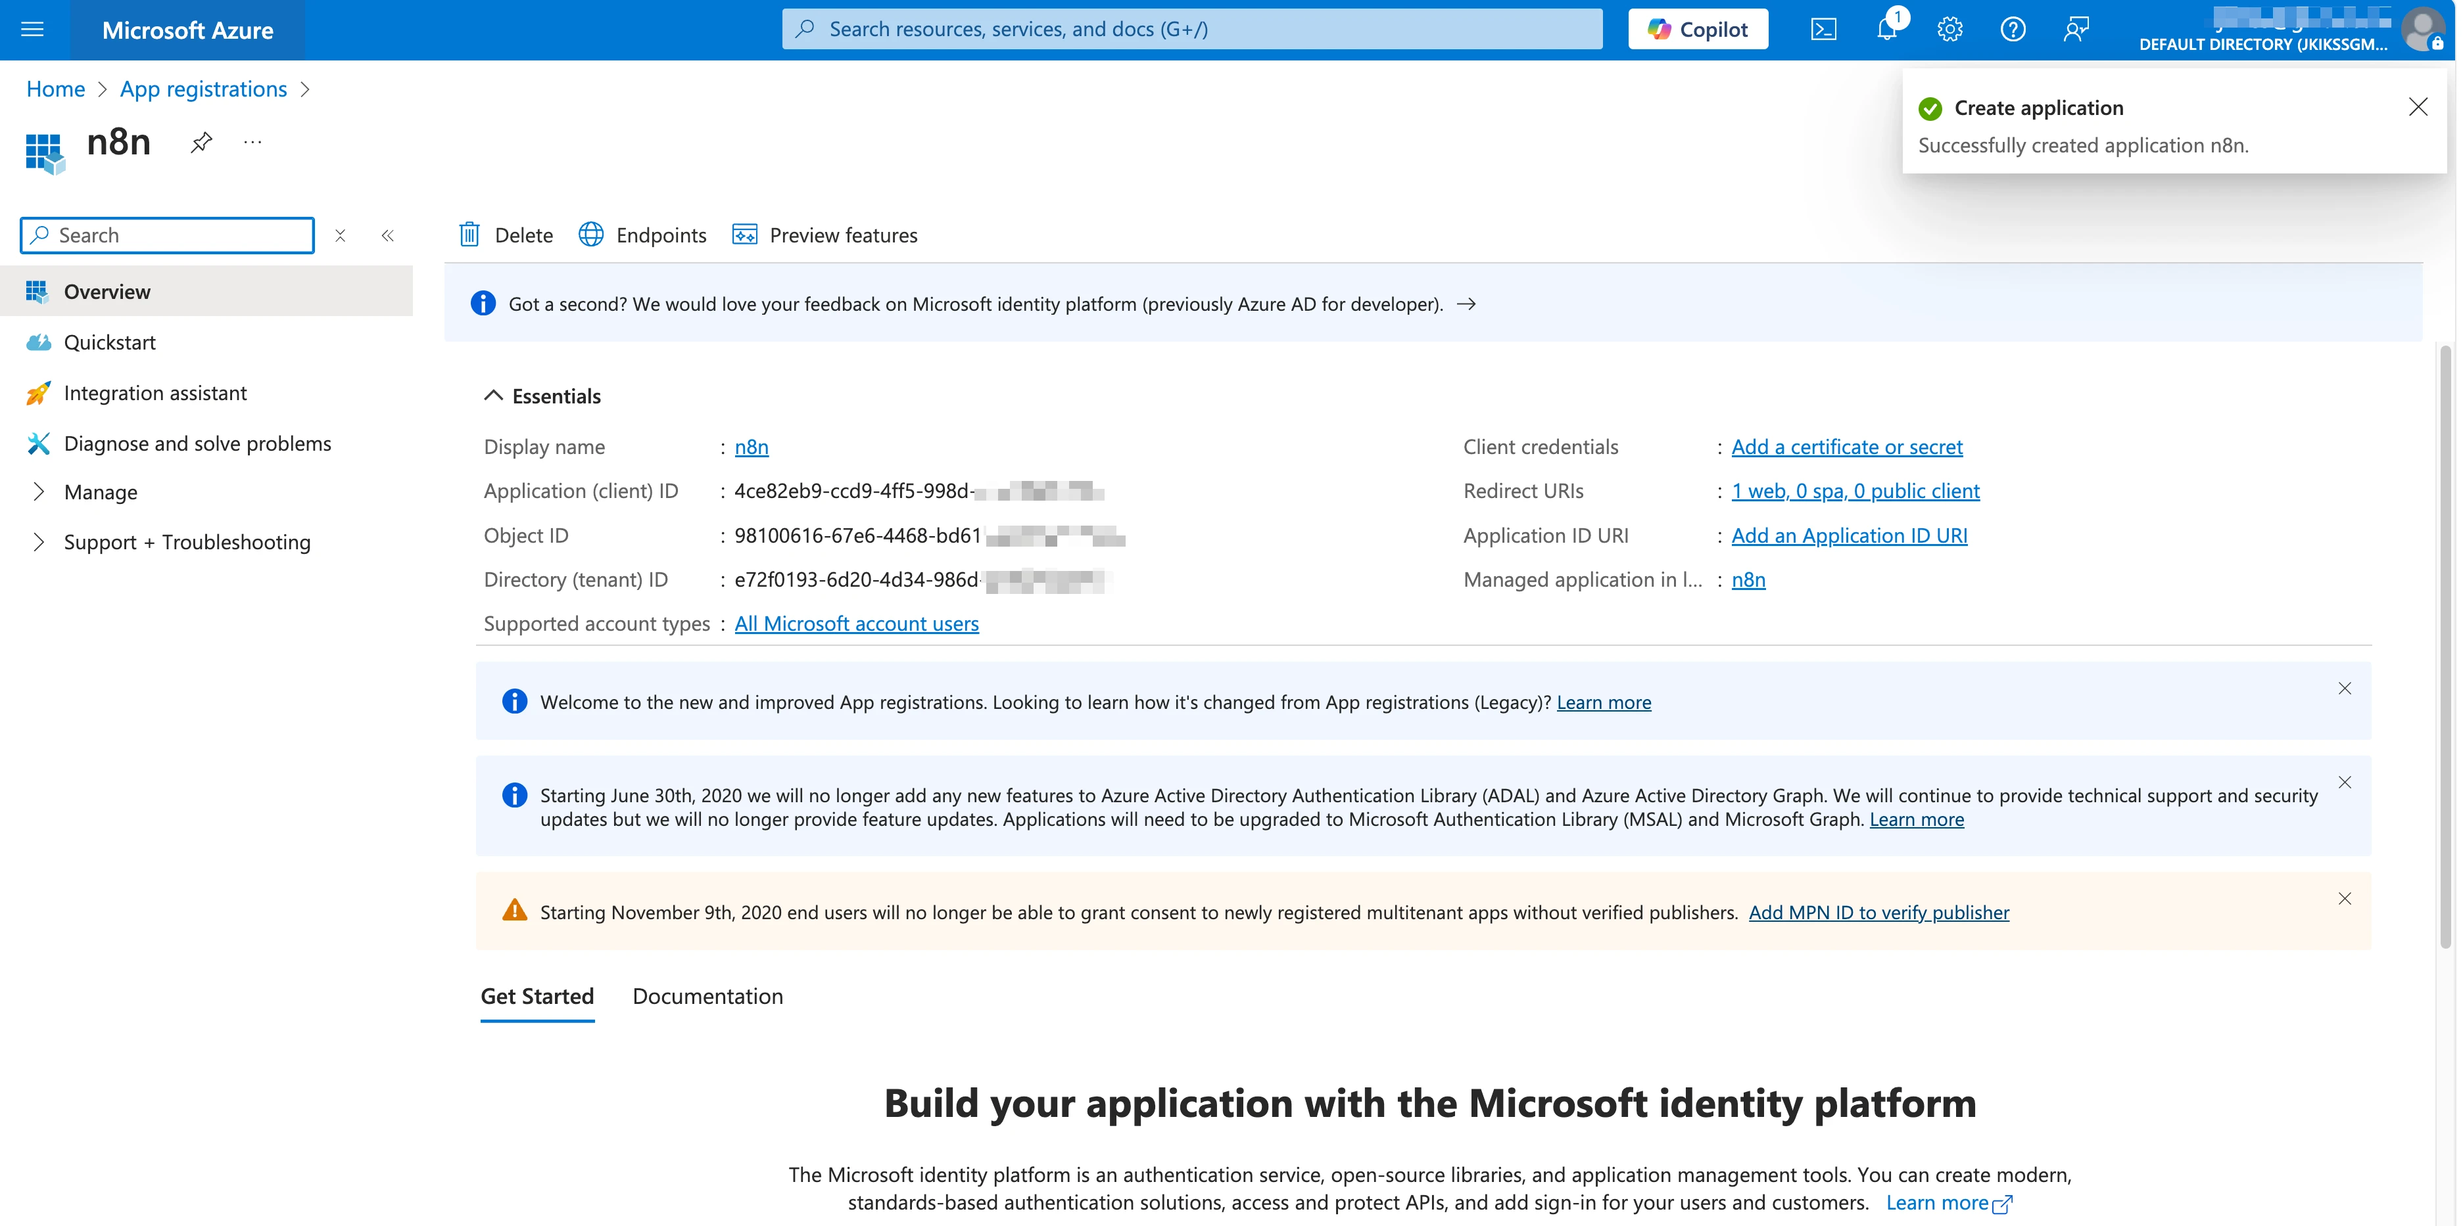Open Preview features
Viewport: 2463px width, 1226px height.
point(825,235)
